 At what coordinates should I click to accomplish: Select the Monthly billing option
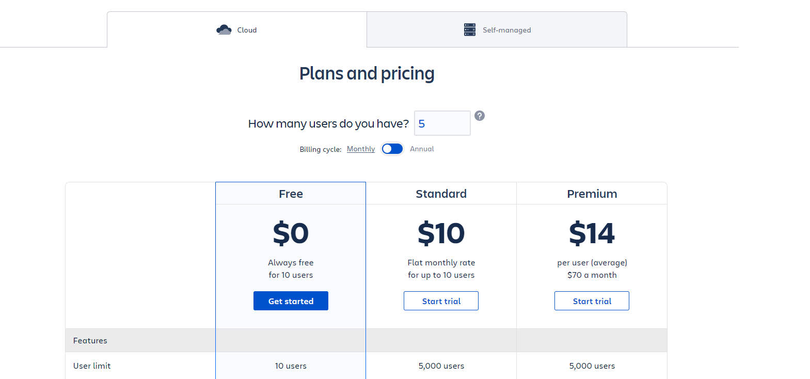coord(361,149)
